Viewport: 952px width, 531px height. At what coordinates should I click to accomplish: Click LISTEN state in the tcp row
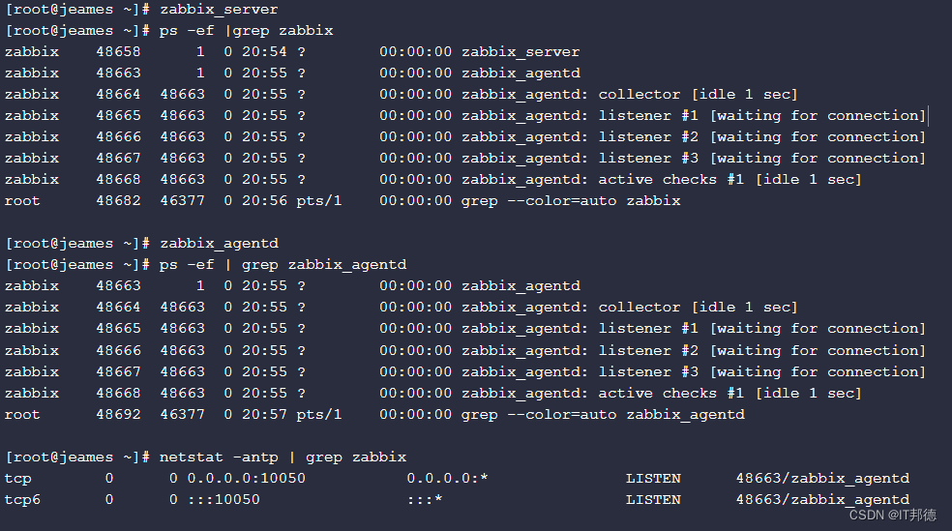[x=653, y=478]
